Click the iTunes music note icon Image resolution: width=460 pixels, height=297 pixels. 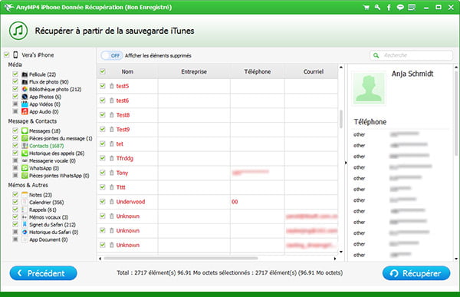[x=18, y=31]
